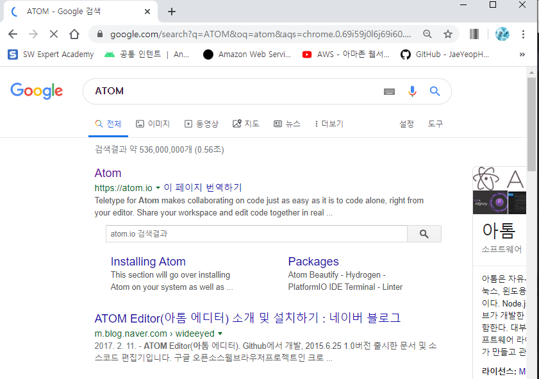Click the Atom logo image in the knowledge panel
Image resolution: width=539 pixels, height=379 pixels.
486,178
